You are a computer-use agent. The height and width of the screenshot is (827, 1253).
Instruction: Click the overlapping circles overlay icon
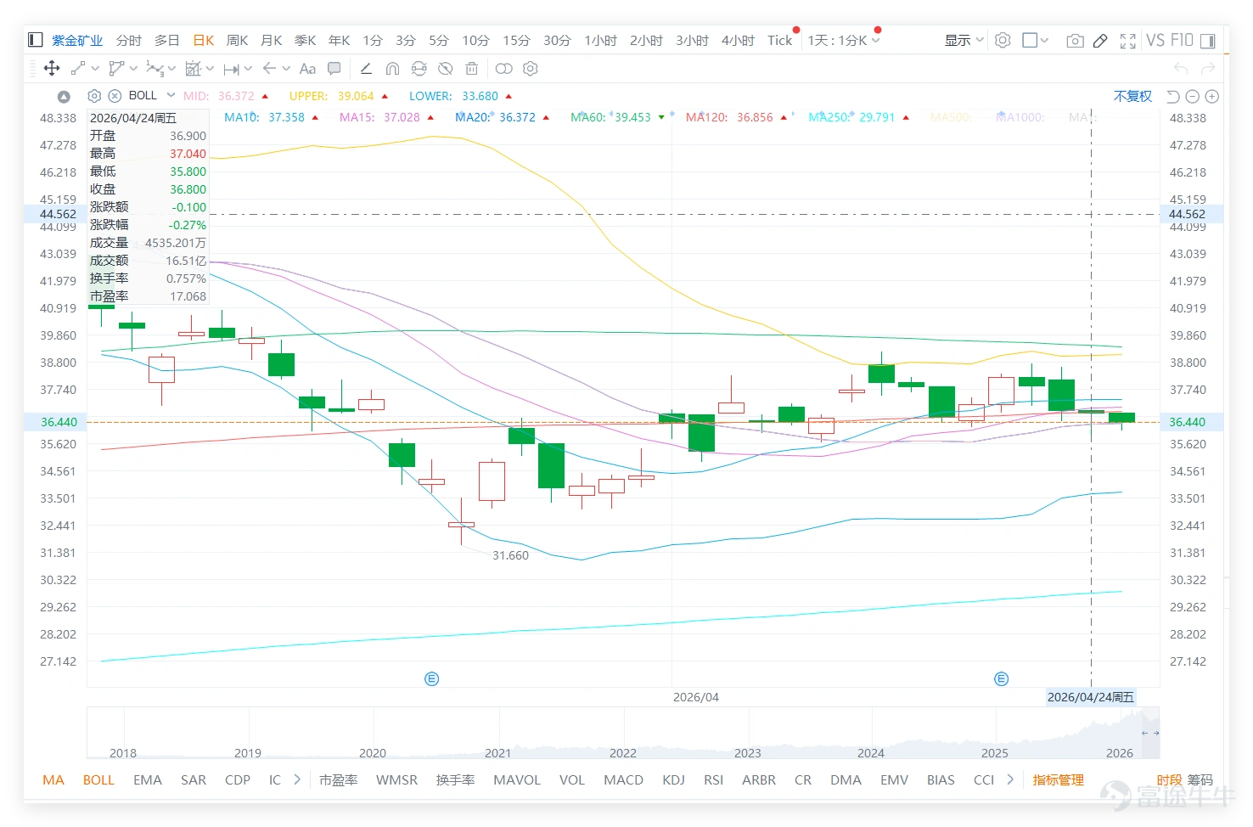click(x=504, y=69)
